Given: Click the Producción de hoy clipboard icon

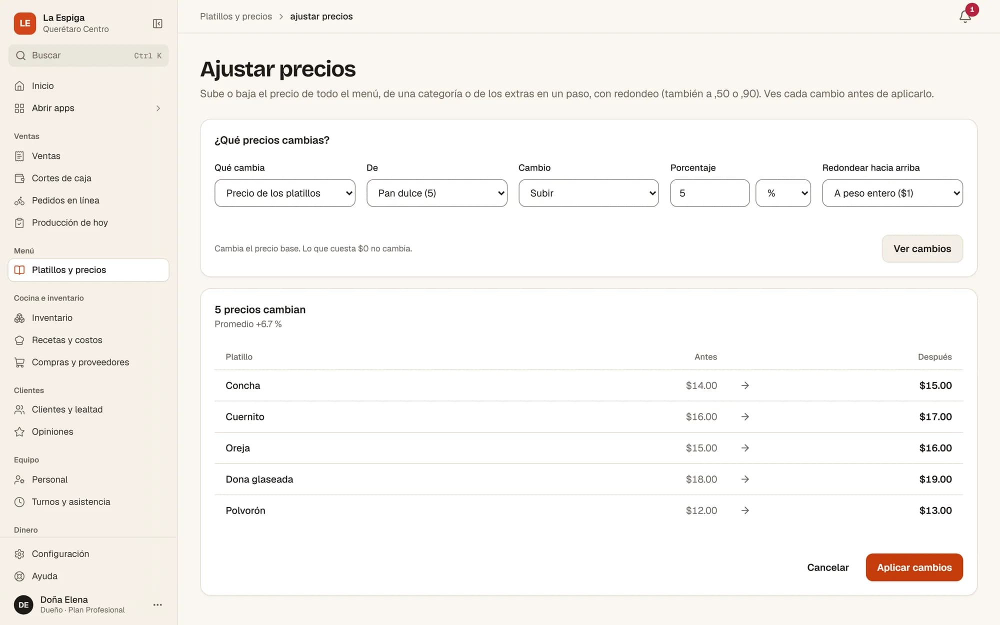Looking at the screenshot, I should tap(19, 222).
